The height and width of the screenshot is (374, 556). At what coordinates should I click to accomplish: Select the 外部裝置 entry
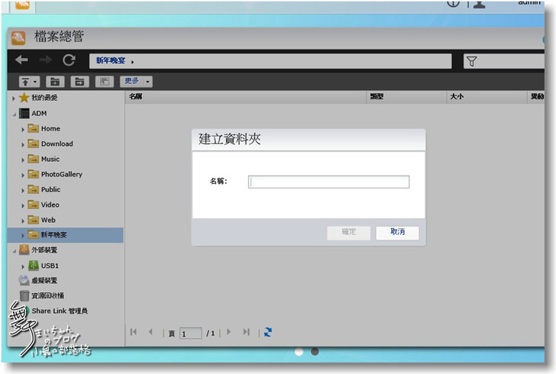pos(38,250)
